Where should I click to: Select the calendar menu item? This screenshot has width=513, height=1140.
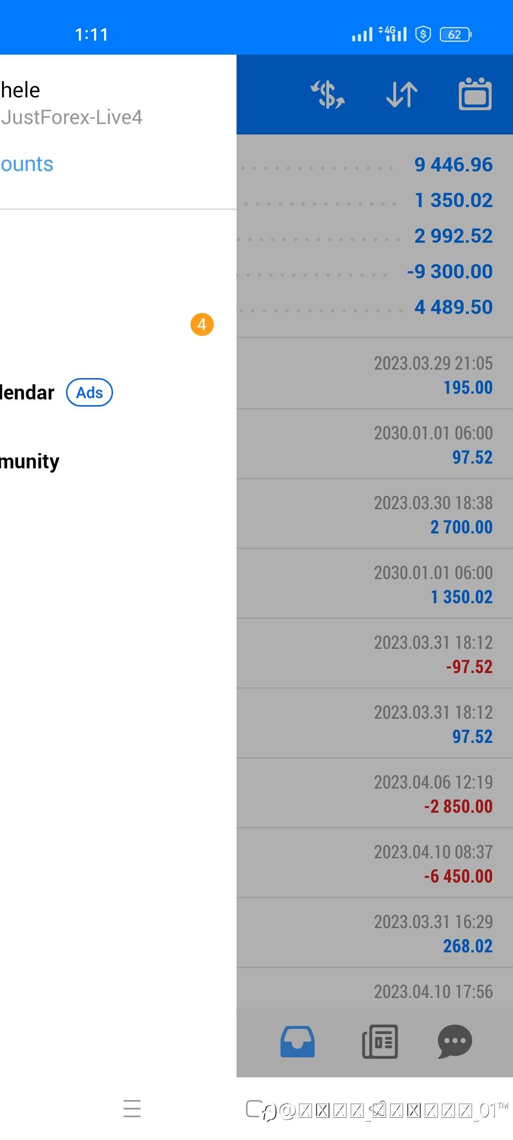[x=27, y=393]
